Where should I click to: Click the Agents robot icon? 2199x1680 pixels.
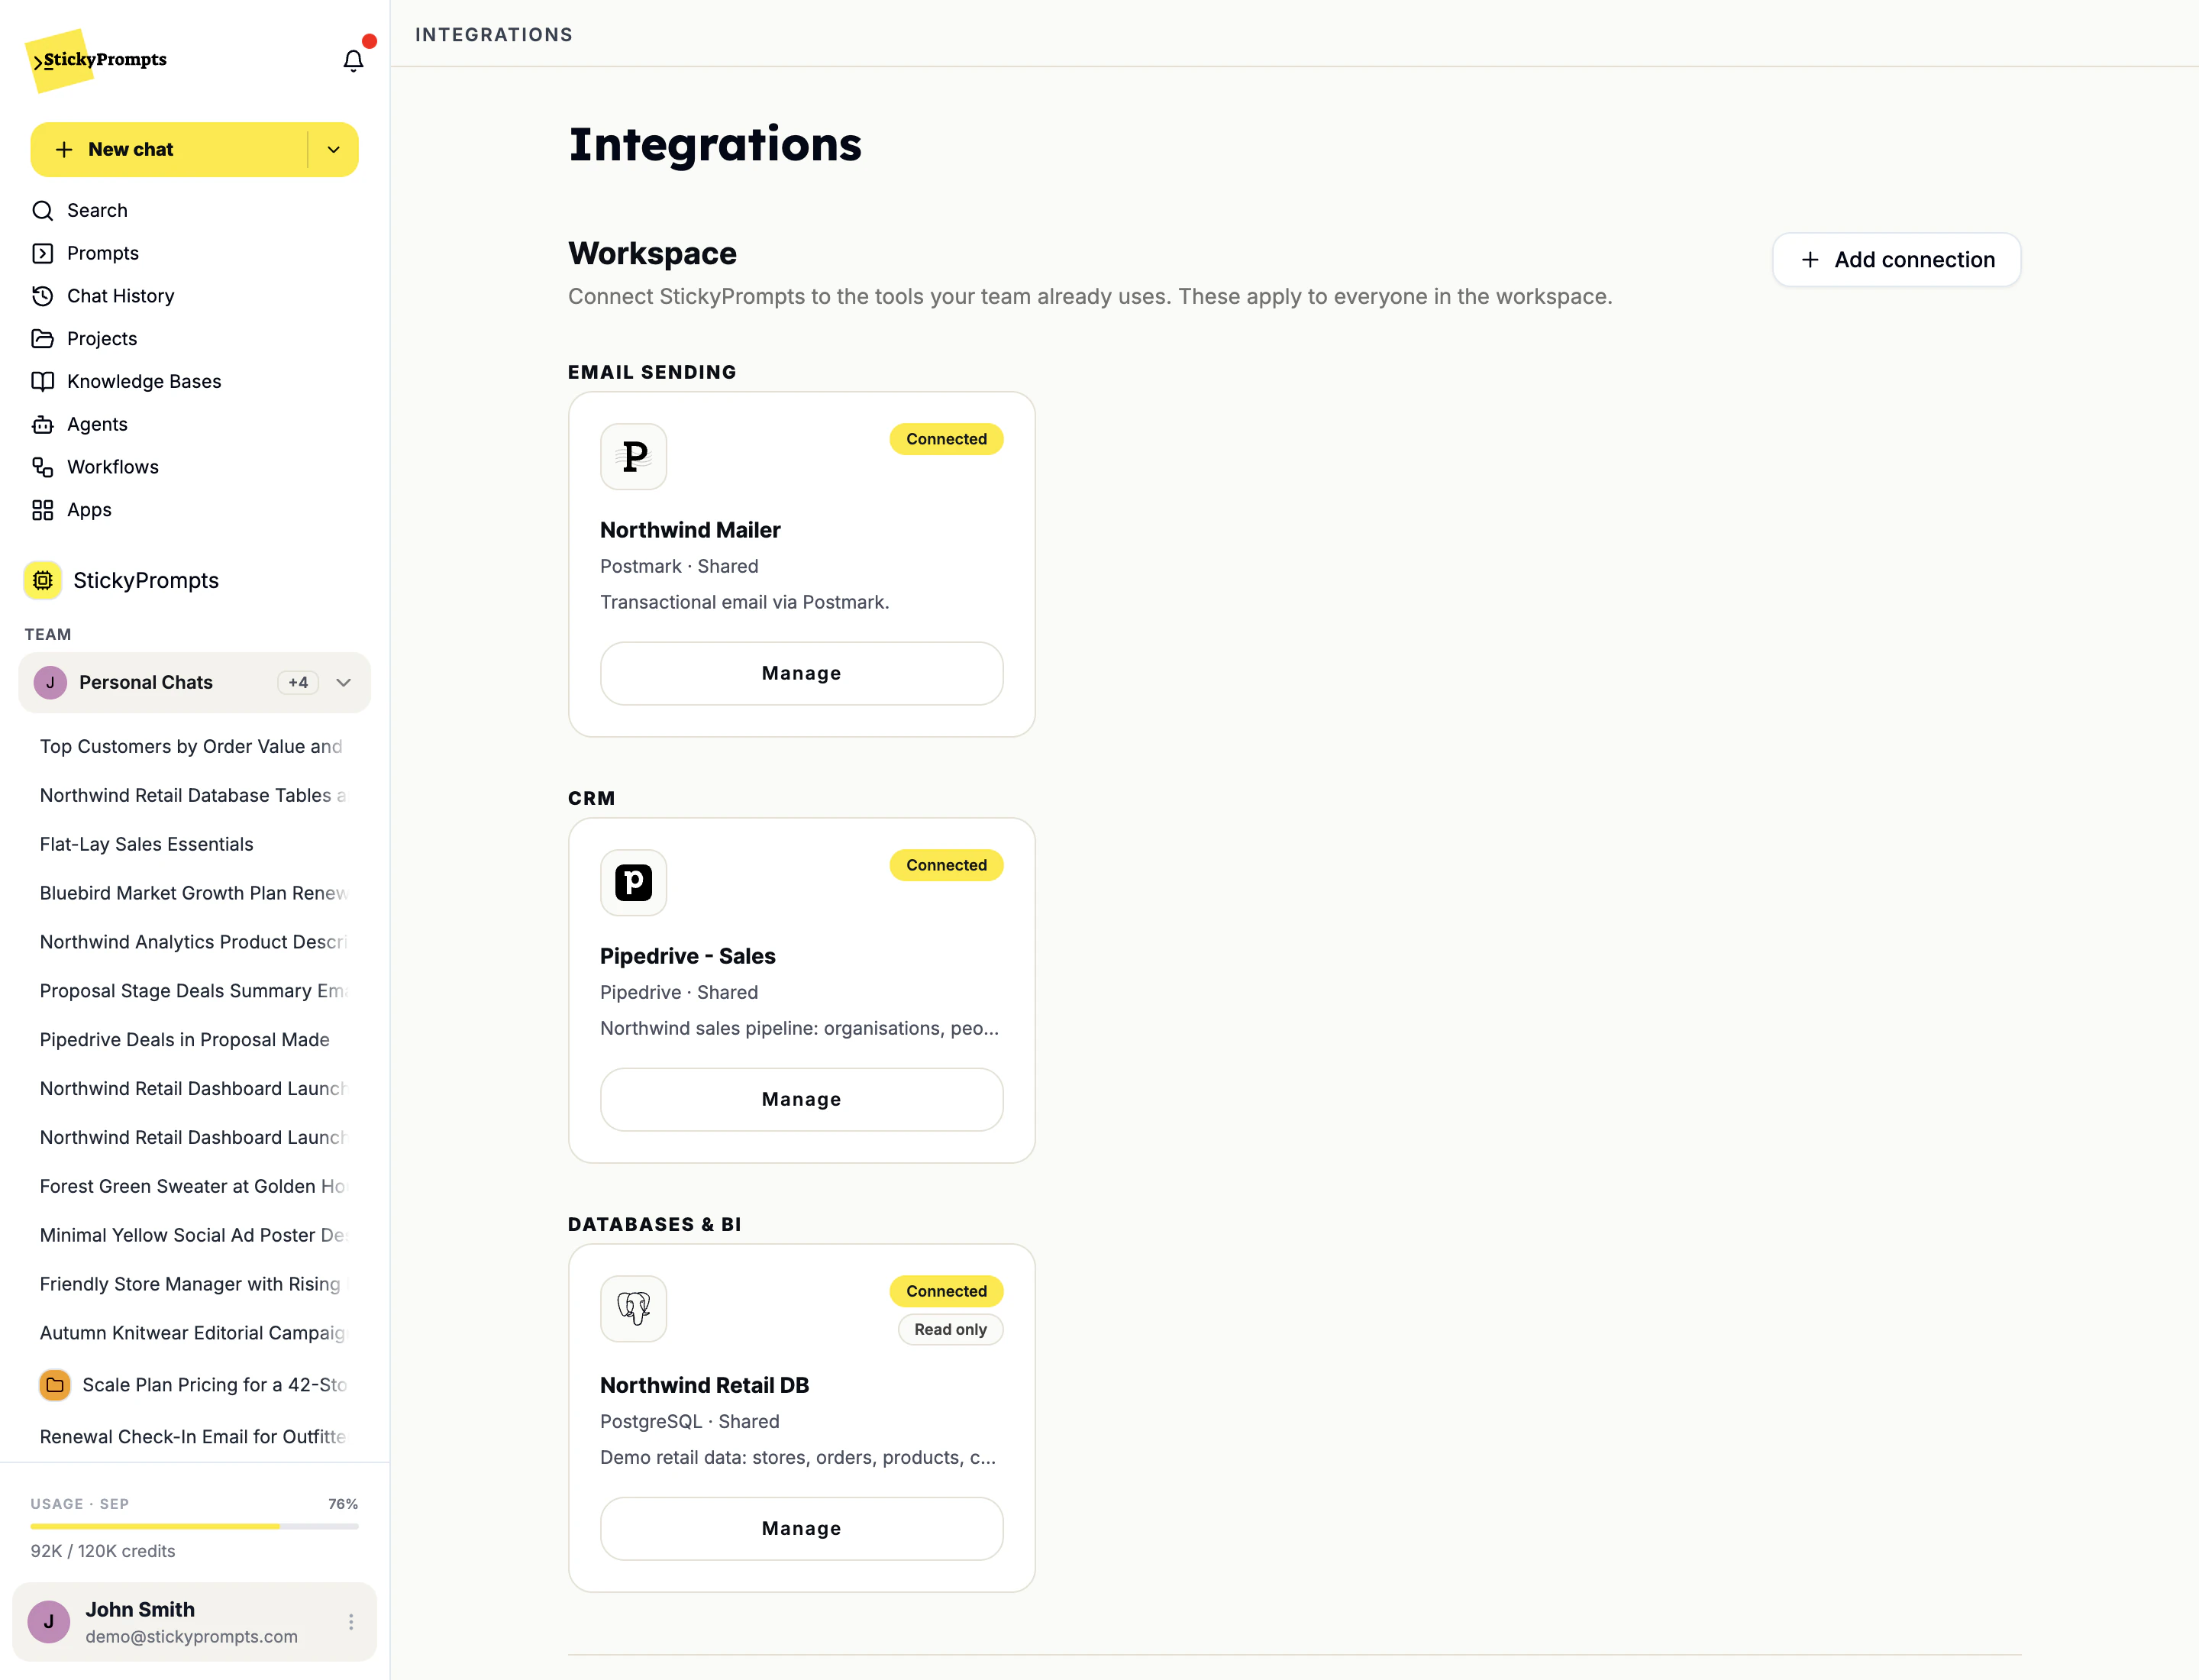43,425
